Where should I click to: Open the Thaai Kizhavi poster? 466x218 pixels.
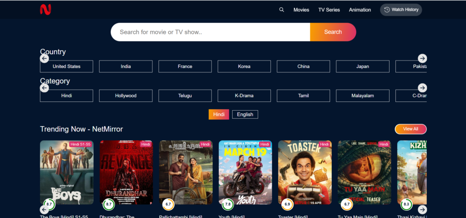tap(412, 172)
